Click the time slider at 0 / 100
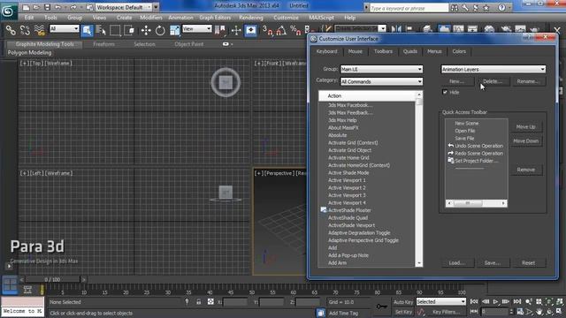This screenshot has width=566, height=318. 53,279
